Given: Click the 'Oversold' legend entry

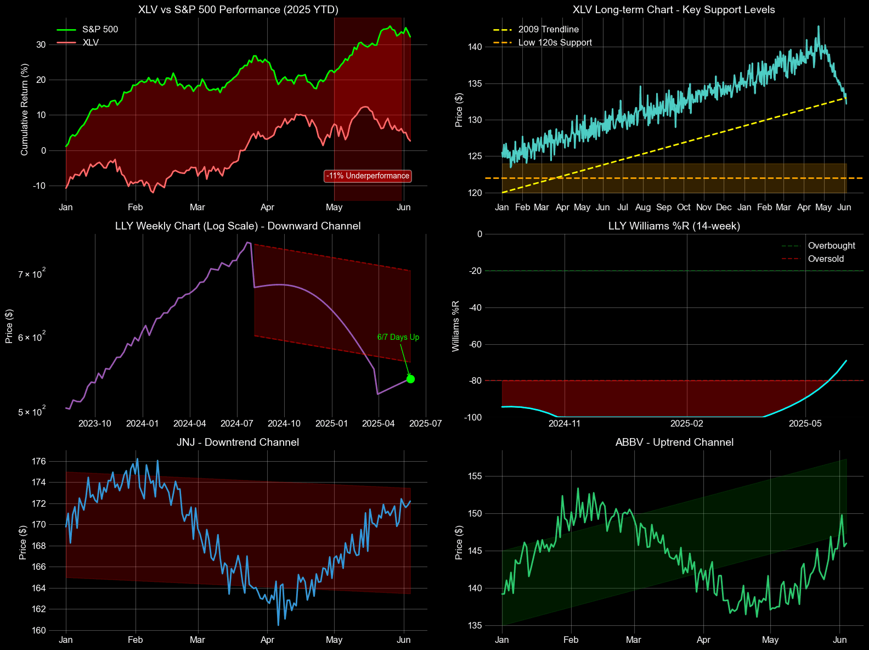Looking at the screenshot, I should [813, 259].
